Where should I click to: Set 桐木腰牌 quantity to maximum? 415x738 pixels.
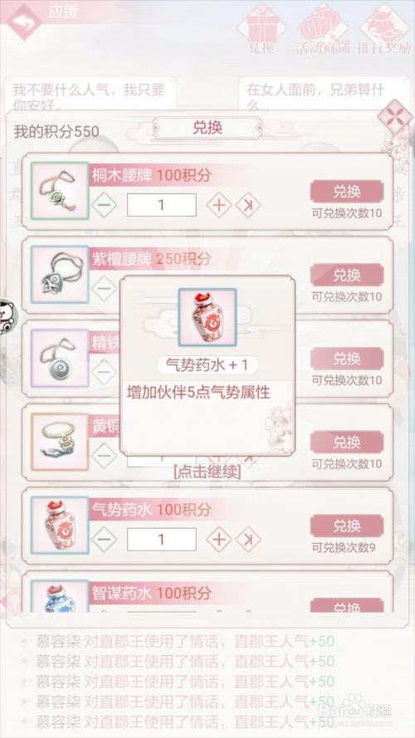248,205
